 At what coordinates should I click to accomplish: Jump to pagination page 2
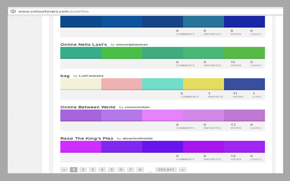(83, 170)
